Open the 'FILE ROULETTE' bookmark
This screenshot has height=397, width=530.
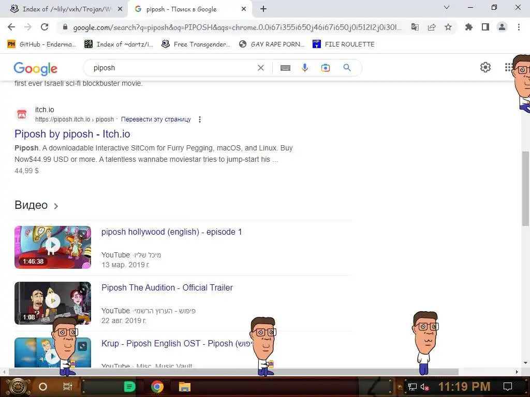pyautogui.click(x=344, y=44)
